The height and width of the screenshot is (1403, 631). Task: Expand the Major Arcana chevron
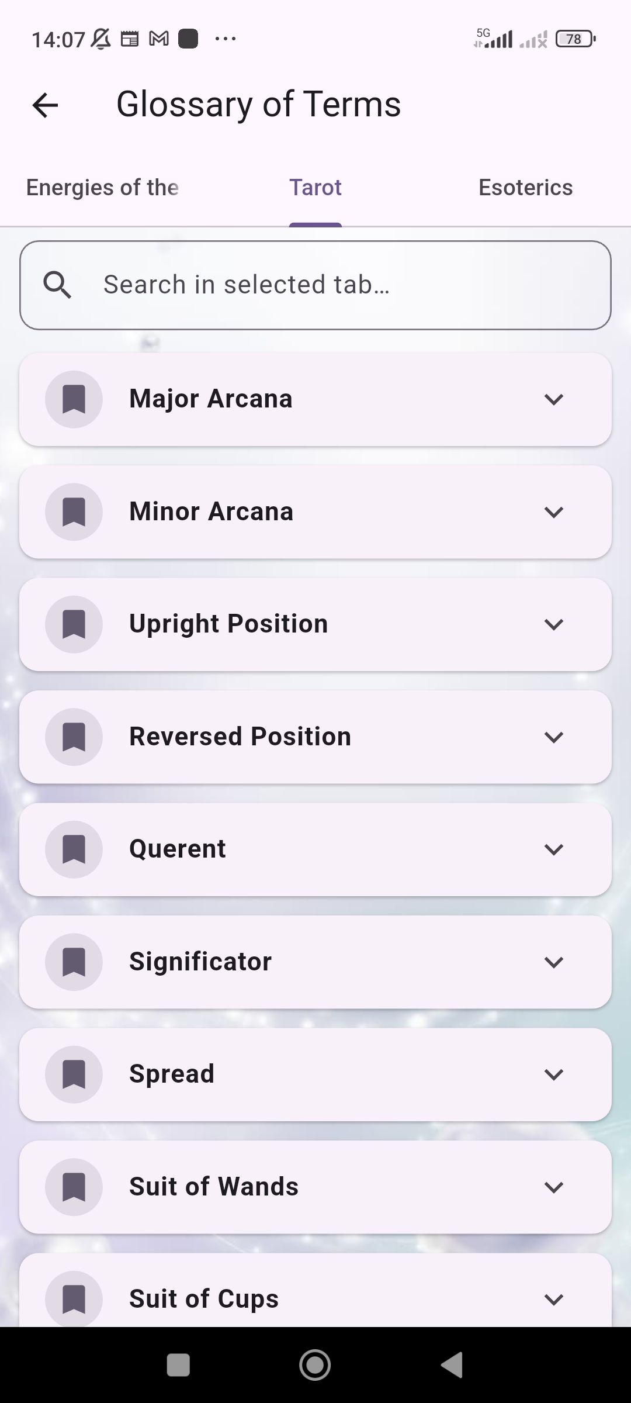(553, 399)
